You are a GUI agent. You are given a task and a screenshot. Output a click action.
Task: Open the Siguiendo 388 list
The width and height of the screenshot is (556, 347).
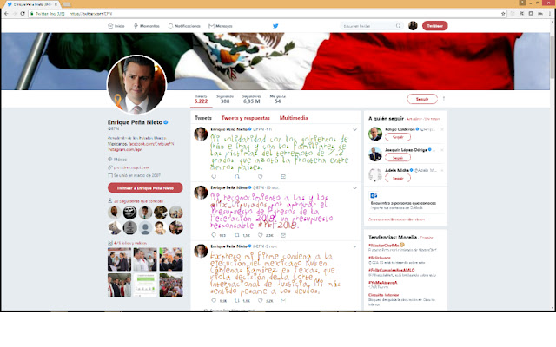tap(225, 99)
